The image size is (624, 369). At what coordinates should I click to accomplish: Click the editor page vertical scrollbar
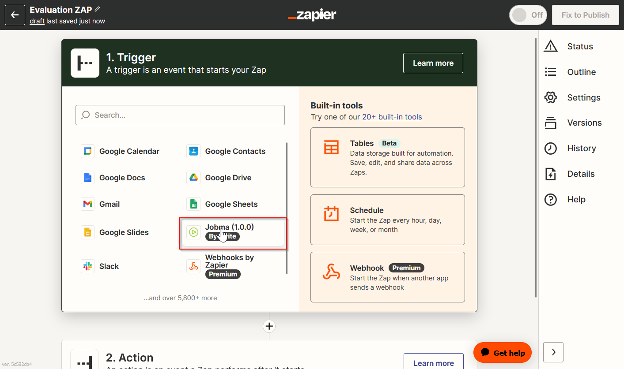pyautogui.click(x=537, y=168)
